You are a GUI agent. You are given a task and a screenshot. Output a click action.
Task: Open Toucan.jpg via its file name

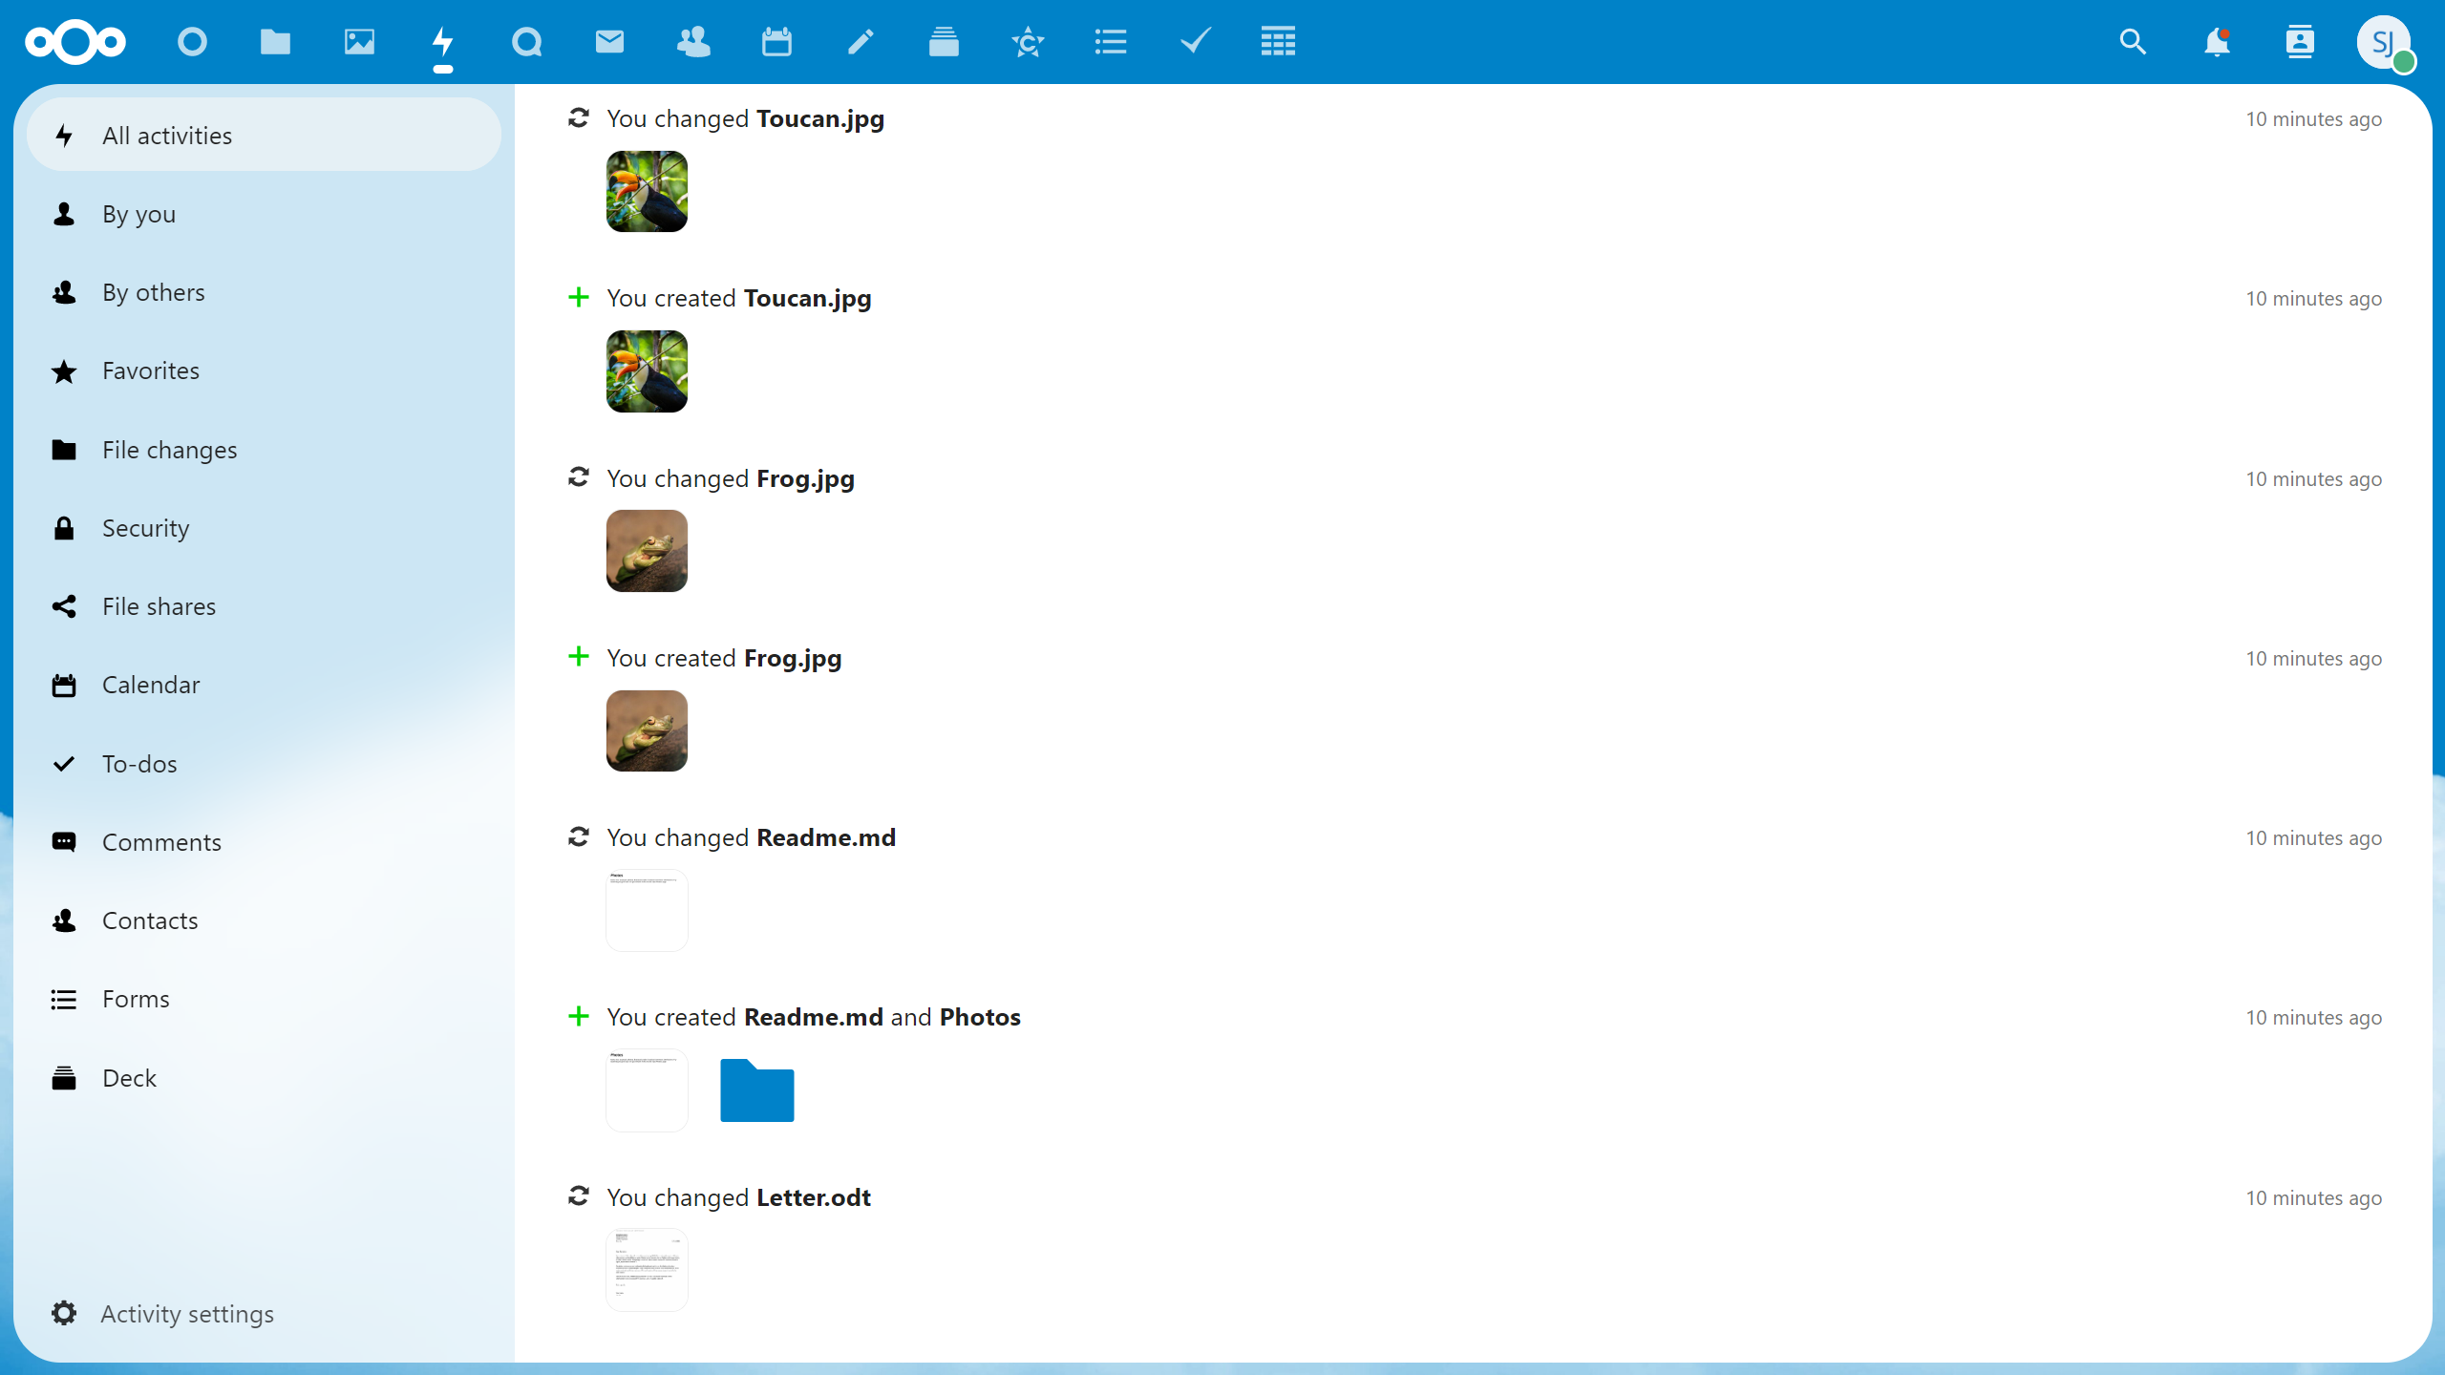click(819, 118)
